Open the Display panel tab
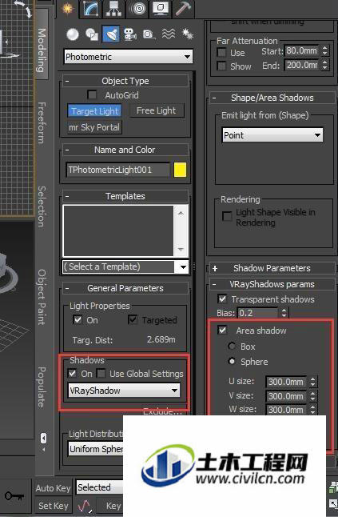Screen dimensions: 338x517 coord(161,9)
